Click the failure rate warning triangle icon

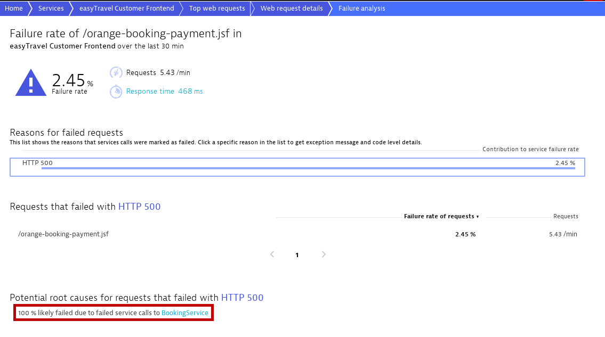coord(31,83)
